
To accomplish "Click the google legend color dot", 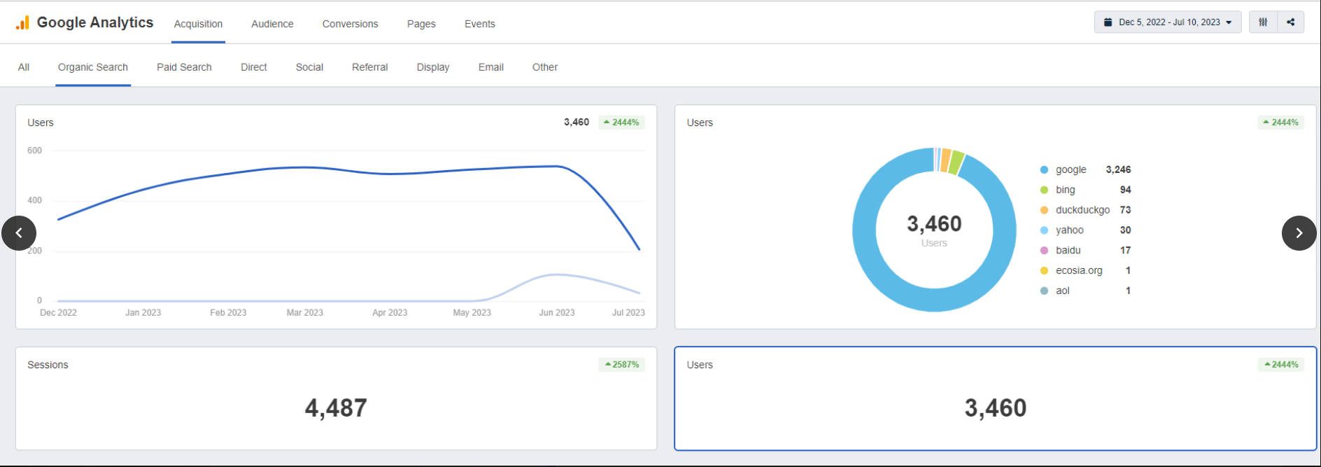I will tap(1044, 169).
